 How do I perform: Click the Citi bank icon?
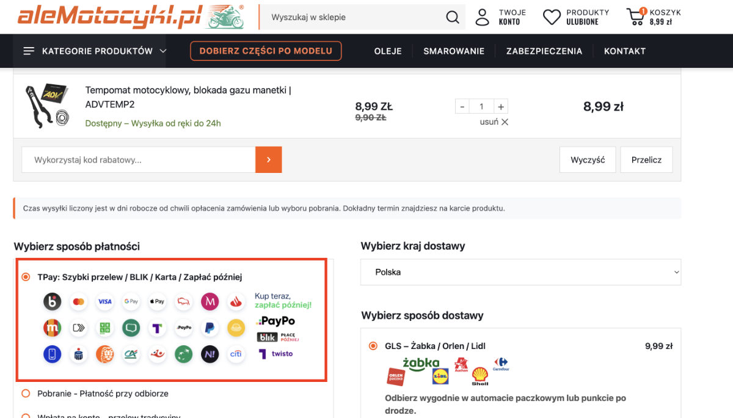(236, 354)
